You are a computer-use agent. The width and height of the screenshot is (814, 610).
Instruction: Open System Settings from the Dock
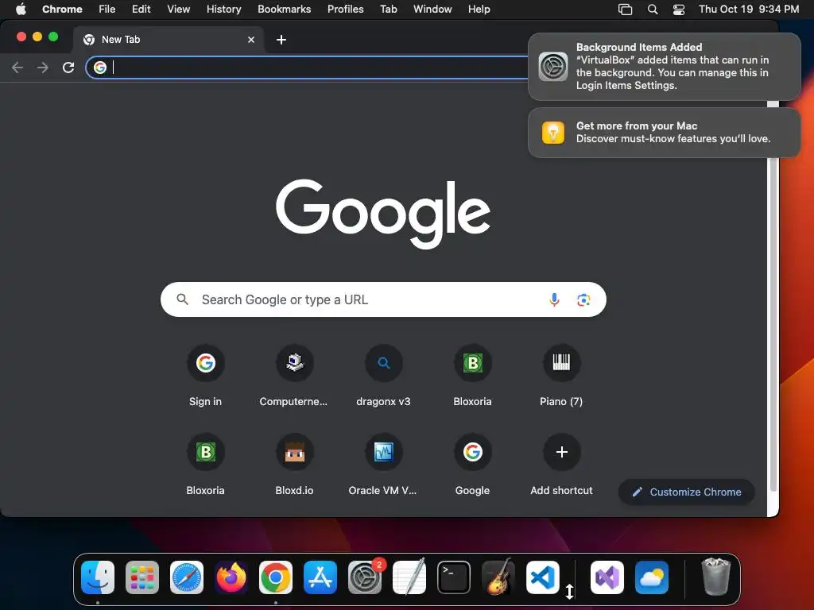point(364,577)
